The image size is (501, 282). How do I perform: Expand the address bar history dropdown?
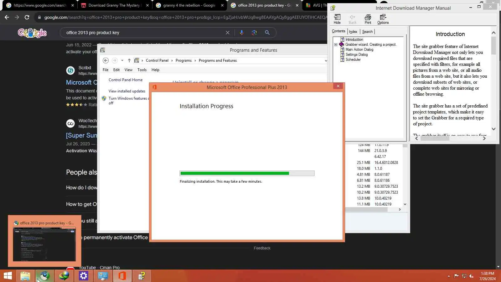(x=326, y=60)
